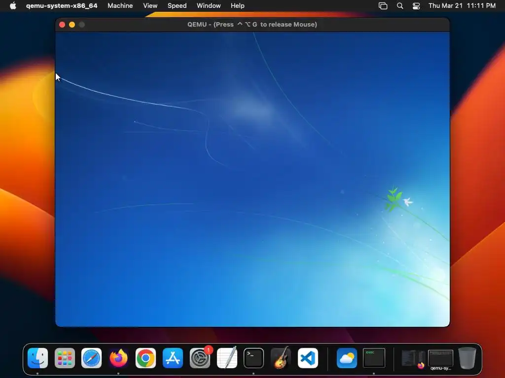The width and height of the screenshot is (505, 378).
Task: Click the date and time in menu bar
Action: coord(462,5)
